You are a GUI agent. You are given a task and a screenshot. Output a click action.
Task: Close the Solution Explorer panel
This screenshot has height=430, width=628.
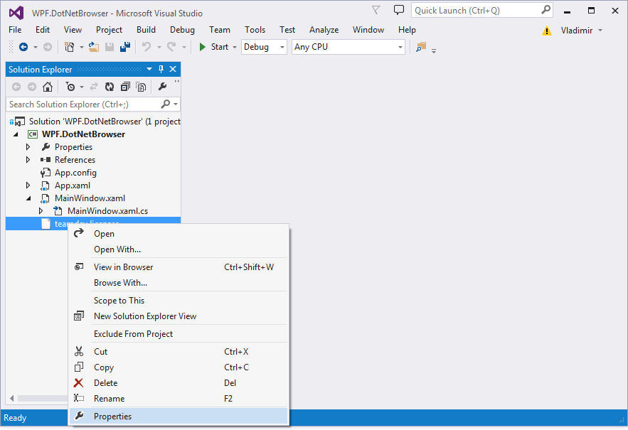(173, 69)
